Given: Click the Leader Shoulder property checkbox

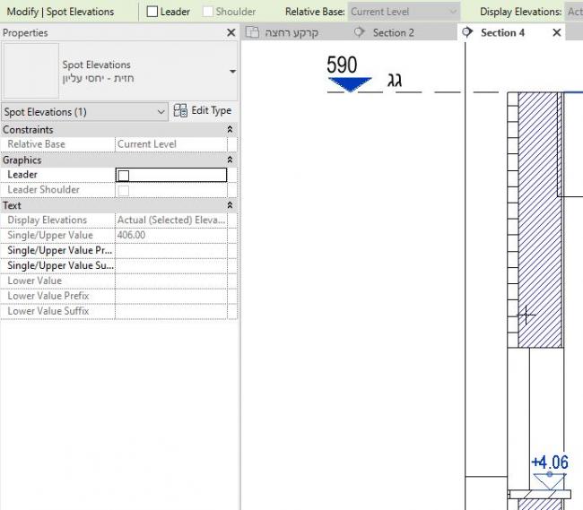Looking at the screenshot, I should click(124, 190).
